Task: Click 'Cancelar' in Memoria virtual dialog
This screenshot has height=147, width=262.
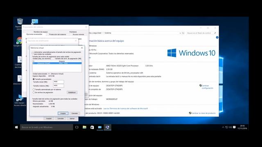Action: [x=75, y=114]
